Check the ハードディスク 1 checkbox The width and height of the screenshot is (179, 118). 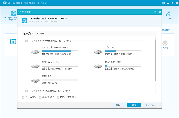[27, 91]
